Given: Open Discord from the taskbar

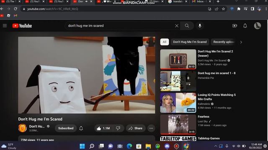Looking at the screenshot, I should click(167, 146).
